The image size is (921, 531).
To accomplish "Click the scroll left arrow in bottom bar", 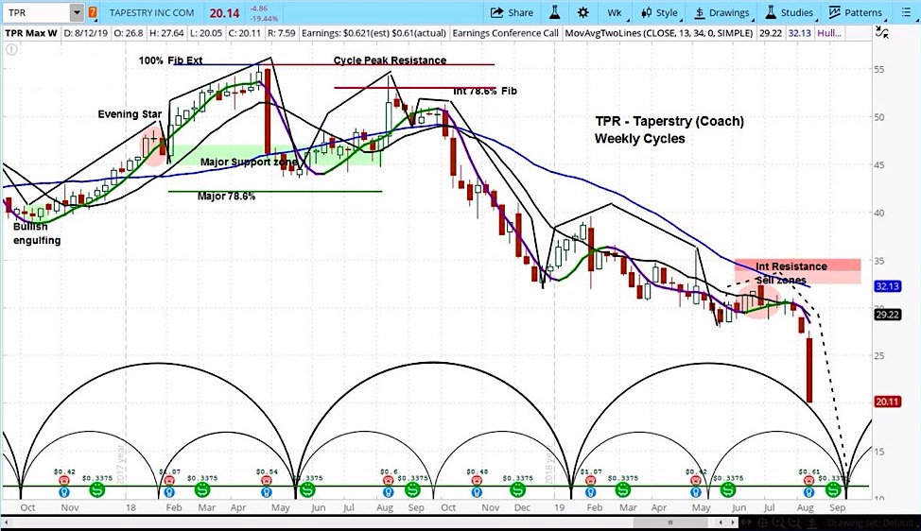I will 722,522.
